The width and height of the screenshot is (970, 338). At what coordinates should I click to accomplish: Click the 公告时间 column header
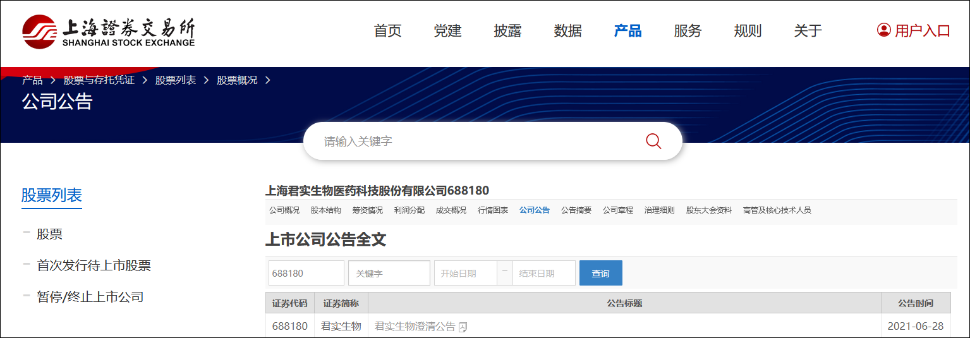pos(916,303)
